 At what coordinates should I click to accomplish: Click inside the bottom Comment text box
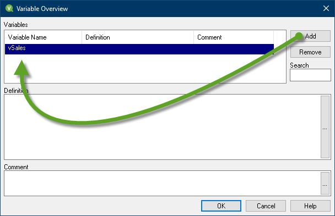coord(163,183)
